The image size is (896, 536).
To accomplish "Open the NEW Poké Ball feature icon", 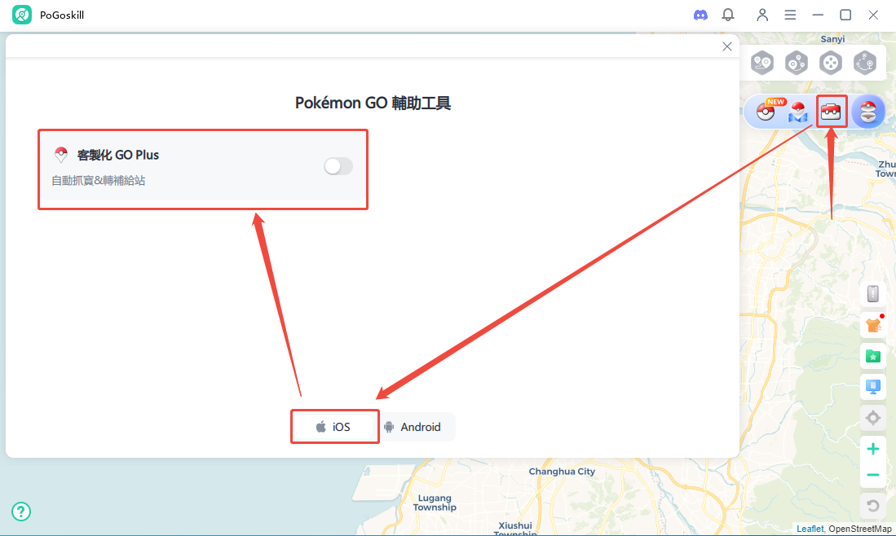I will 766,112.
